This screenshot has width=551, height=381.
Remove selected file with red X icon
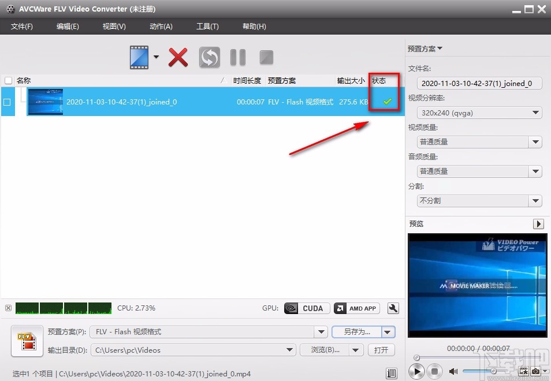(x=178, y=57)
